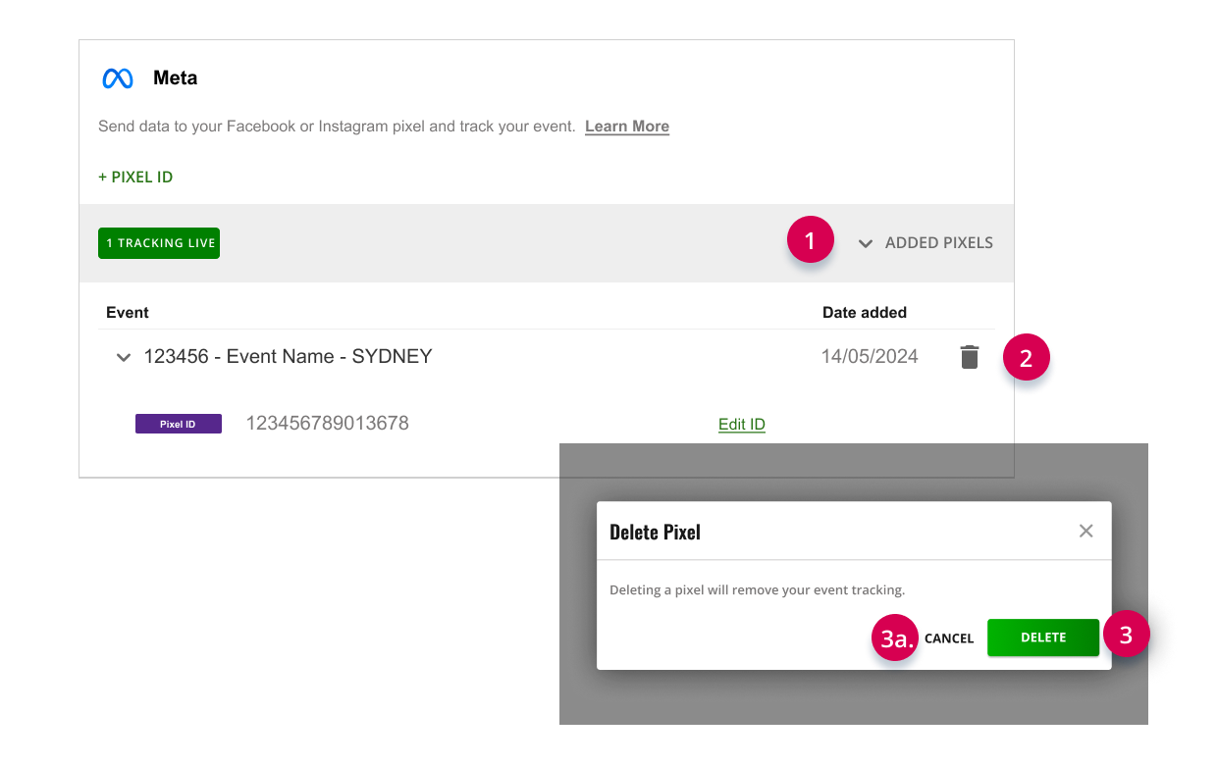Click the Event column header
This screenshot has width=1217, height=765.
[x=128, y=313]
